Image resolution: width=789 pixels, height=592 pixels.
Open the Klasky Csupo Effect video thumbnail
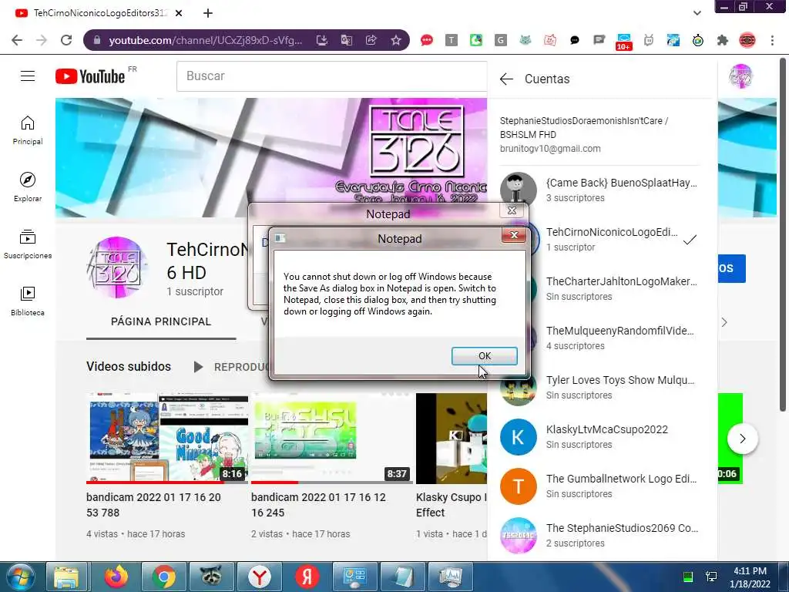452,438
